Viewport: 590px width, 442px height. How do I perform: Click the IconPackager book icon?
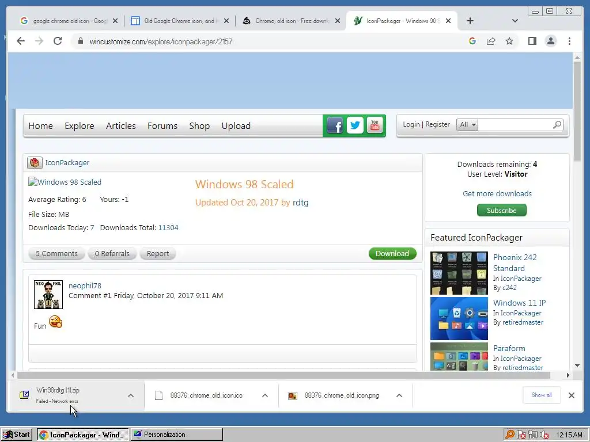pyautogui.click(x=35, y=163)
